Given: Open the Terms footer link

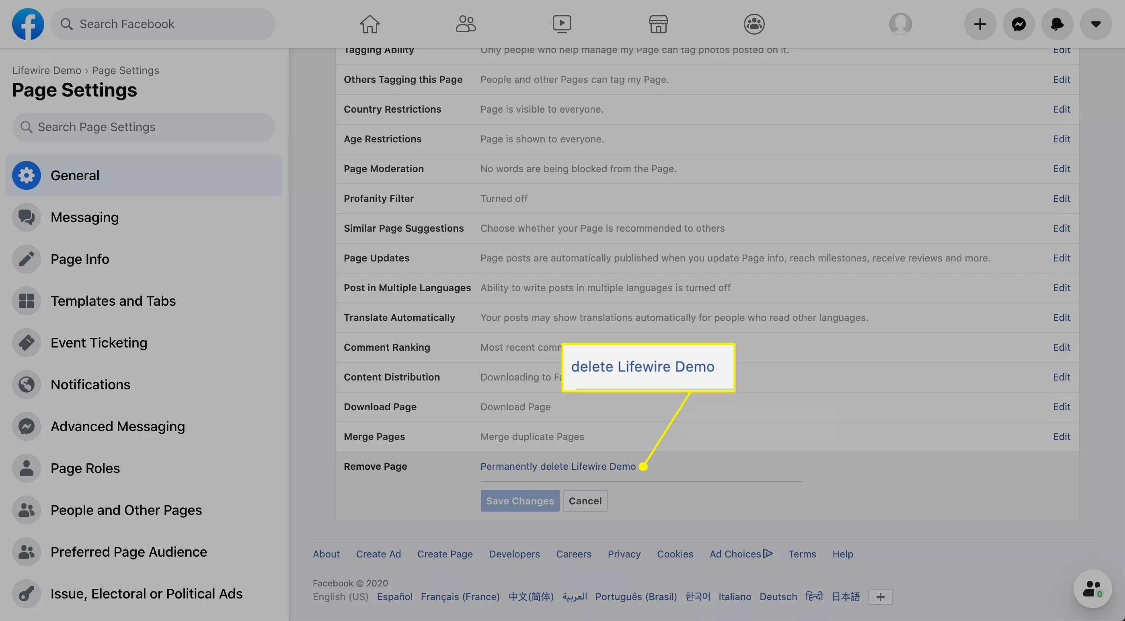Looking at the screenshot, I should 802,554.
